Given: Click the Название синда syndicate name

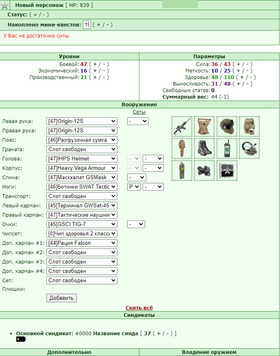Looking at the screenshot, I should pos(115,334).
